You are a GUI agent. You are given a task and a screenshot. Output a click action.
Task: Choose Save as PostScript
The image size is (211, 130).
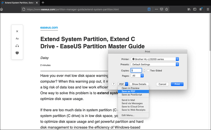pyautogui.click(x=133, y=95)
